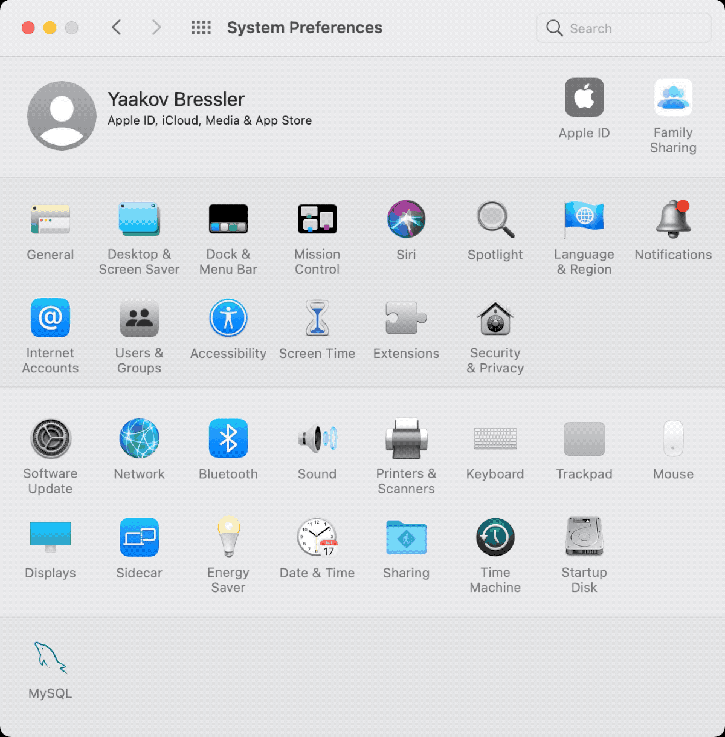The width and height of the screenshot is (725, 737).
Task: Click the Yaakov Bressler account name
Action: [176, 99]
